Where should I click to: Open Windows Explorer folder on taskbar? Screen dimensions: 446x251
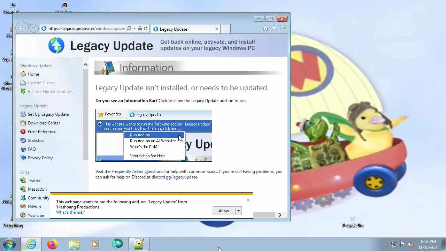coord(74,244)
